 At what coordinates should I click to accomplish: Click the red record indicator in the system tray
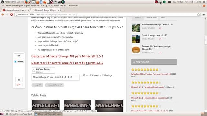(156, 2)
